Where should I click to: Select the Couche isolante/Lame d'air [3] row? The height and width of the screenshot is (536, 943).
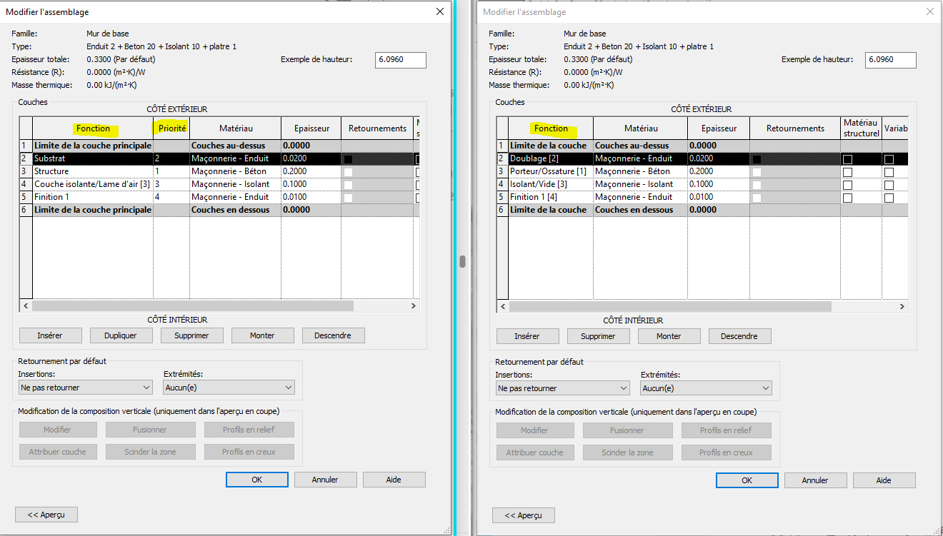pos(92,184)
